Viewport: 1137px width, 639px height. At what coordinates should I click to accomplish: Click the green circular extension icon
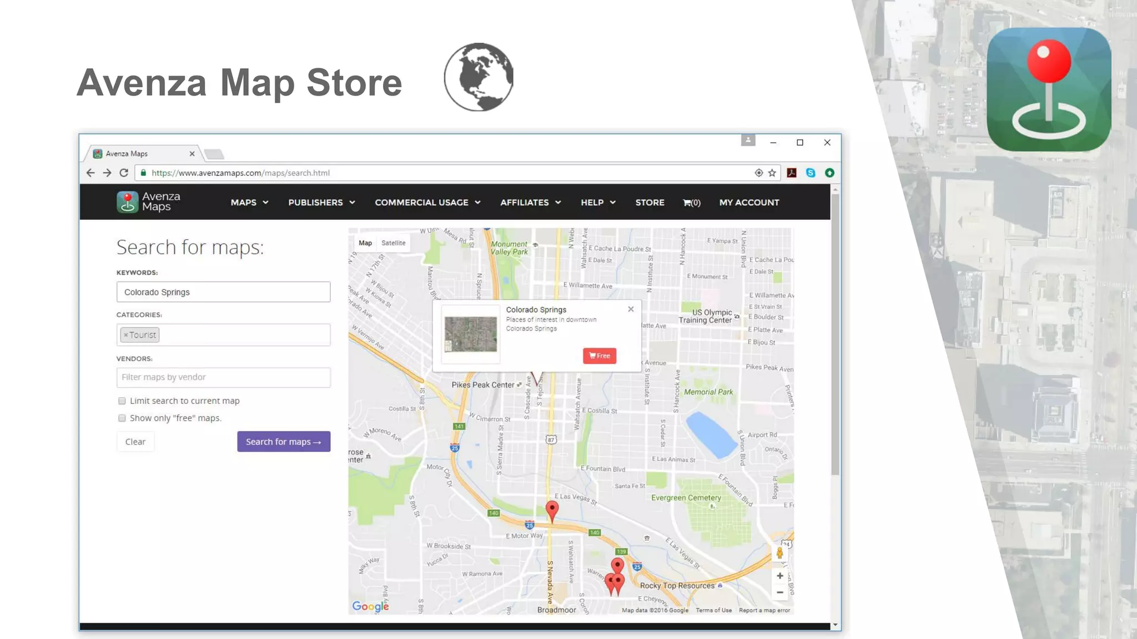[830, 173]
